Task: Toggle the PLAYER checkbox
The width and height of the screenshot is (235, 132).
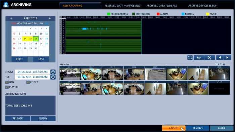Action: [x=7, y=87]
